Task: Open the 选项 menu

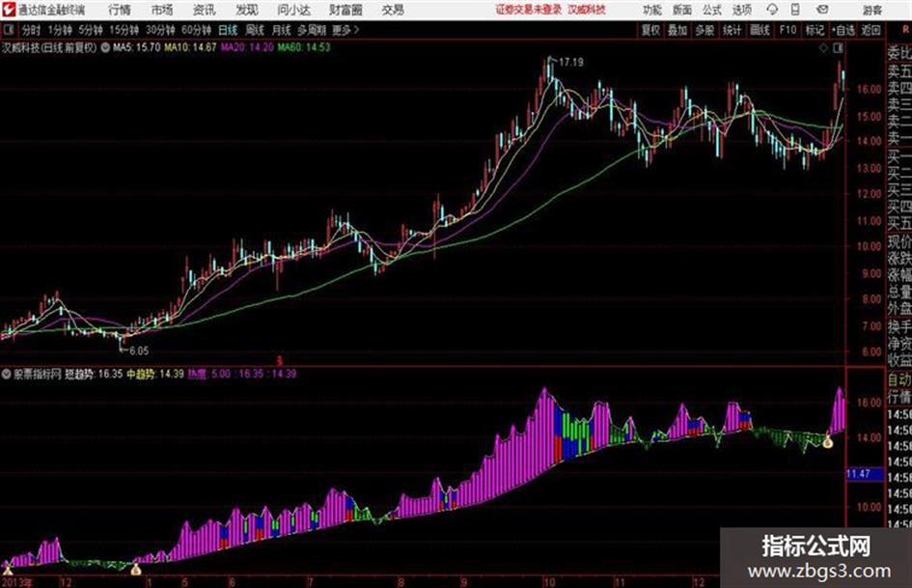Action: click(x=741, y=10)
